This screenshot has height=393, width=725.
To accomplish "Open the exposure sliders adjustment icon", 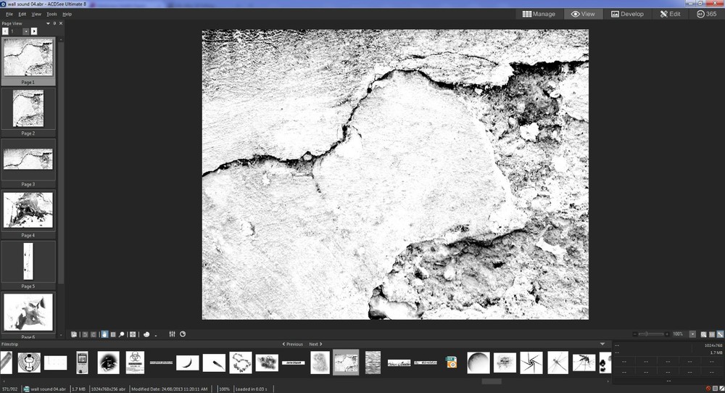I will [x=172, y=334].
